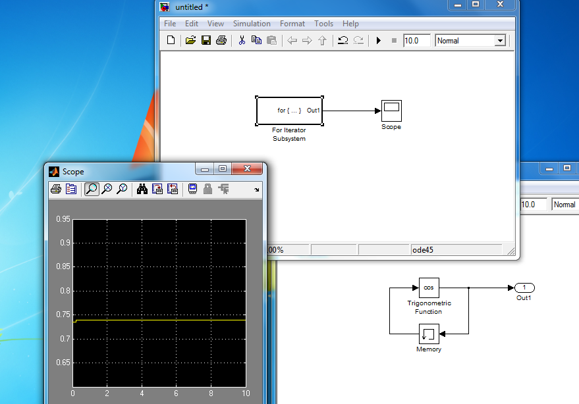Toggle the Zoom X-axis tool in Scope
This screenshot has height=404, width=579.
click(x=107, y=189)
